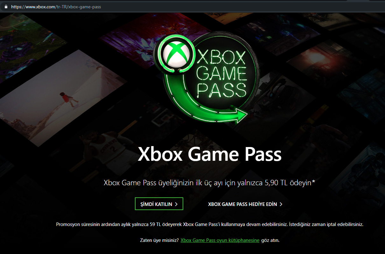The width and height of the screenshot is (385, 254).
Task: Click the padlock icon in the address bar
Action: tap(6, 6)
